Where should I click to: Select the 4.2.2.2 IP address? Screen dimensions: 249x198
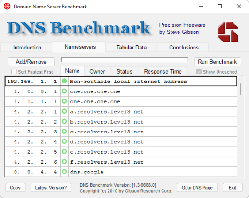(x=35, y=122)
